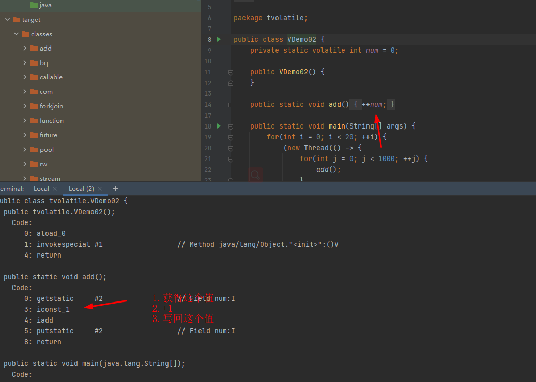Switch to the Local terminal tab
Viewport: 536px width, 382px height.
(41, 189)
